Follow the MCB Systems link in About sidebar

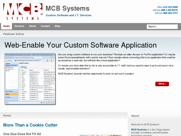[139, 130]
